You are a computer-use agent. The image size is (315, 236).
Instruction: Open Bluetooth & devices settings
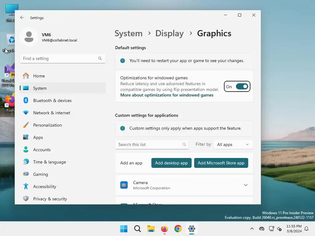(63, 100)
